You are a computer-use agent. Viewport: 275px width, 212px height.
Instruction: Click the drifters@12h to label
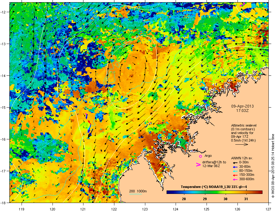coord(214,162)
